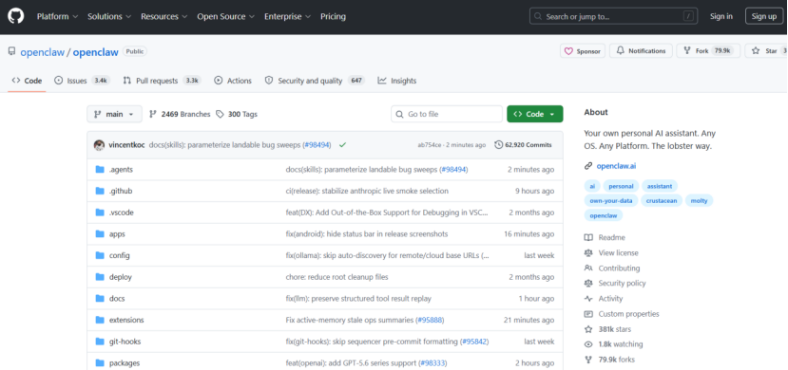Click the GitHub logo icon
The width and height of the screenshot is (788, 370).
pyautogui.click(x=15, y=16)
